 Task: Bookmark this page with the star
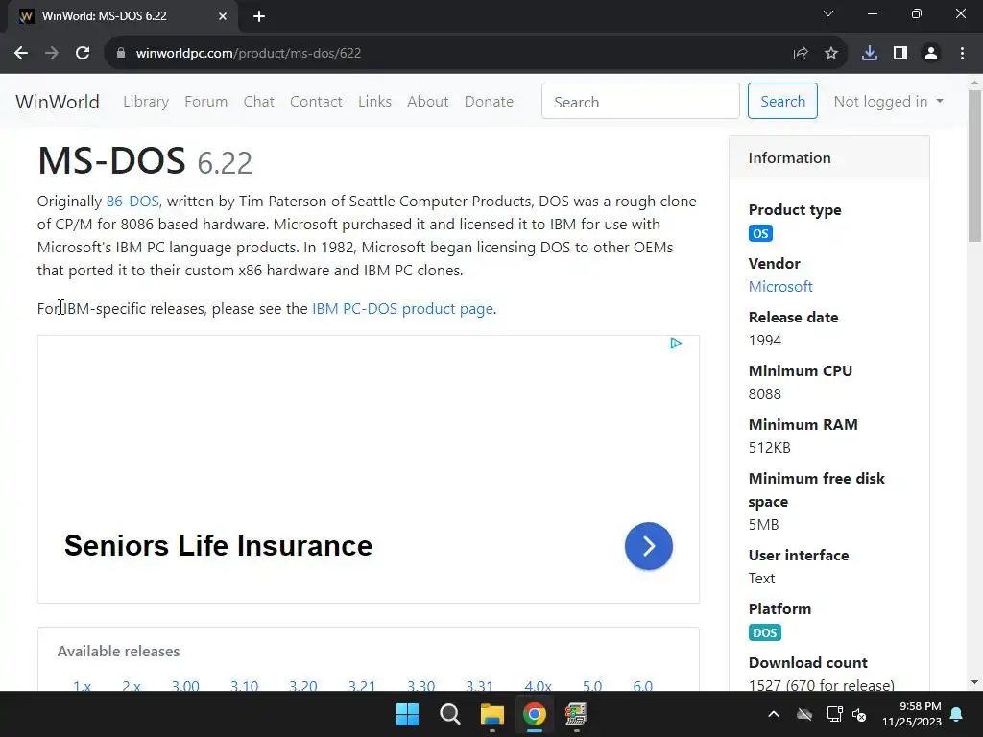click(831, 54)
